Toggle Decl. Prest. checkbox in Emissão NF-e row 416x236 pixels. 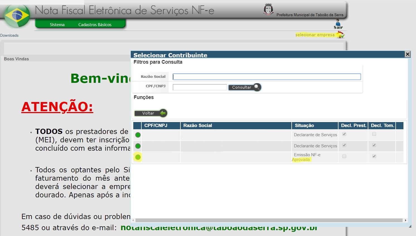click(344, 156)
